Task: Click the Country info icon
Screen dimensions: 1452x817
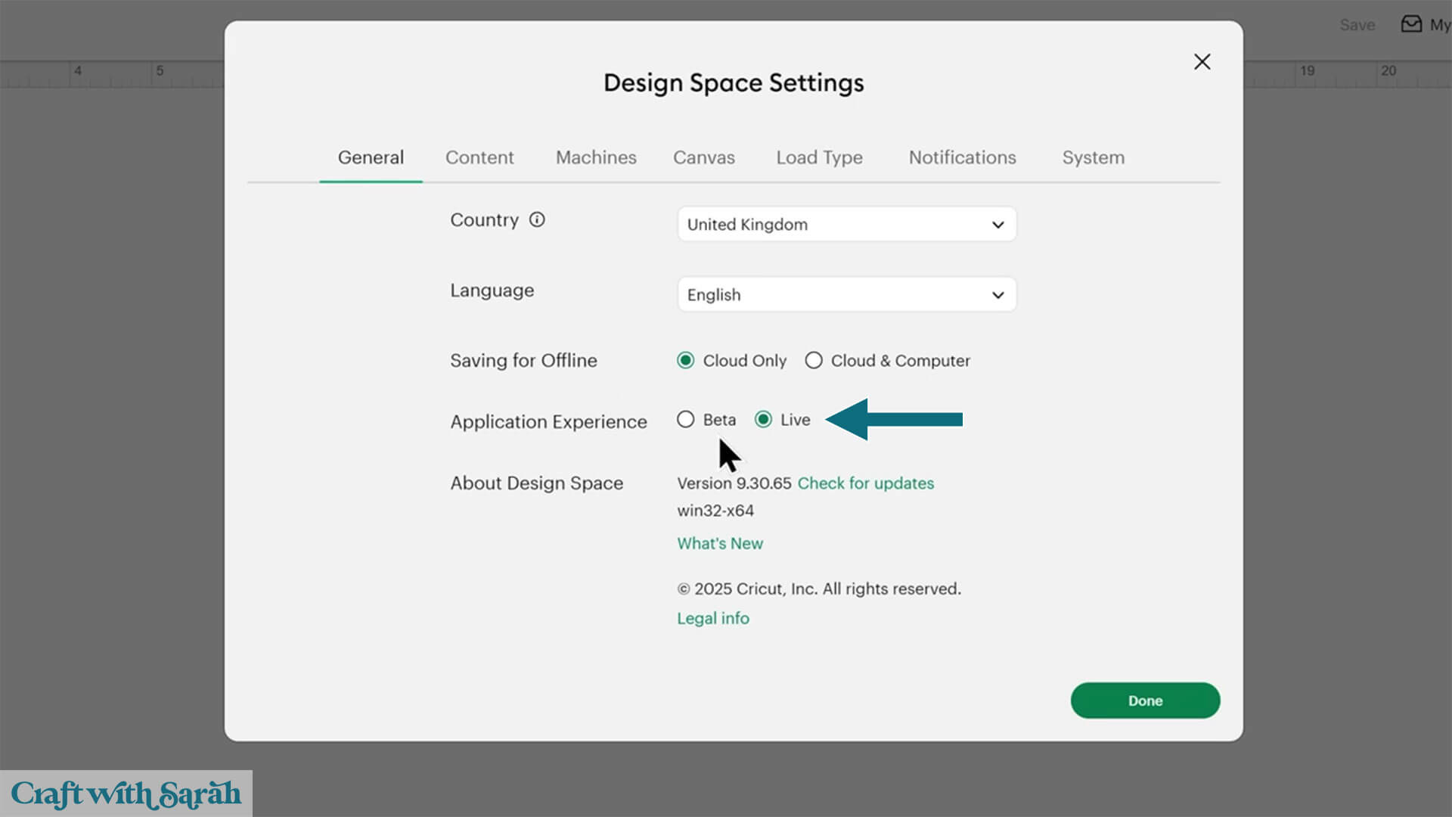Action: (537, 220)
